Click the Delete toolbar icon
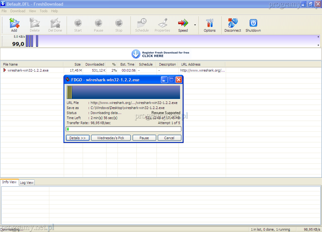322x232 pixels. [35, 25]
